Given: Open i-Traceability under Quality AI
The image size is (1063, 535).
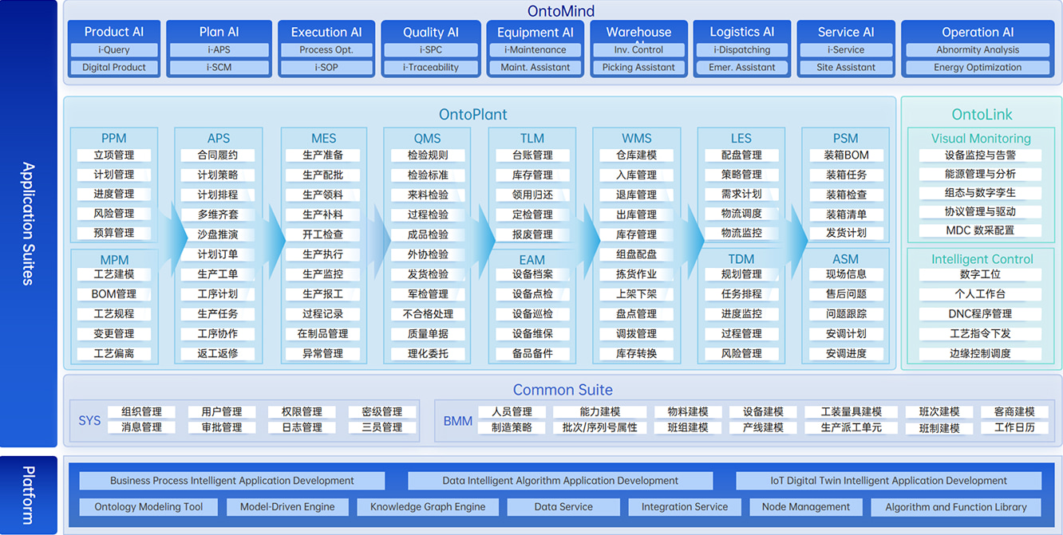Looking at the screenshot, I should [x=430, y=68].
